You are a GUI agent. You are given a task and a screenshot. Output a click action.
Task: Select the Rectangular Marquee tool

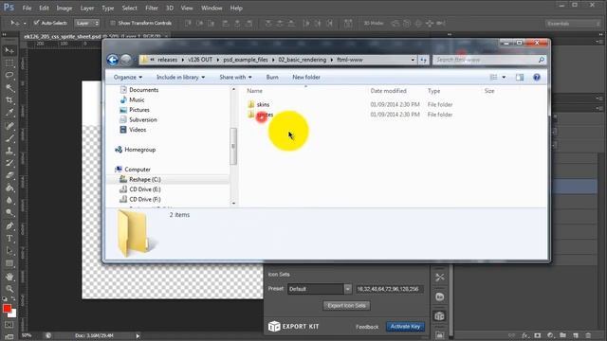(9, 63)
